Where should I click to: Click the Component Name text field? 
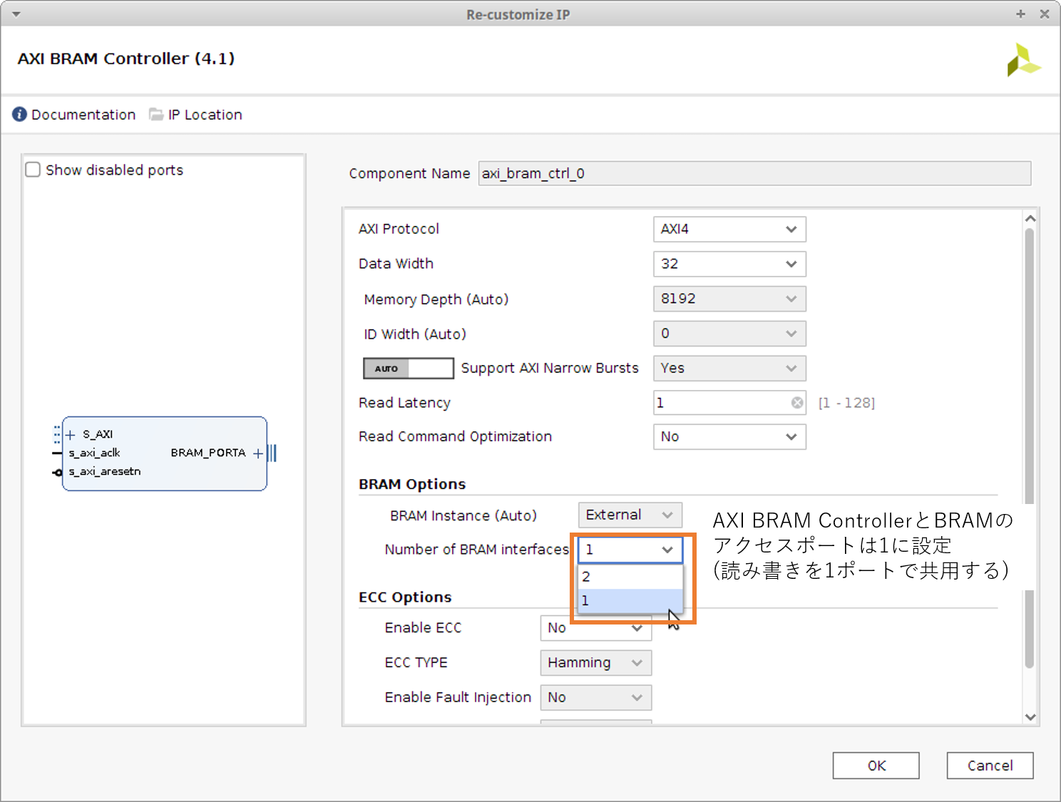pyautogui.click(x=754, y=173)
